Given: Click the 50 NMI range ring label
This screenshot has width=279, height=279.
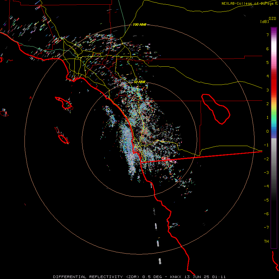Looking at the screenshot, I should [x=139, y=82].
